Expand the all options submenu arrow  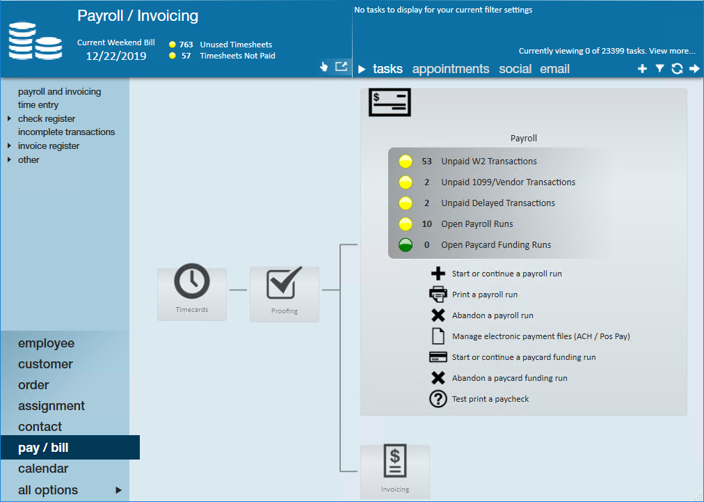[x=118, y=490]
